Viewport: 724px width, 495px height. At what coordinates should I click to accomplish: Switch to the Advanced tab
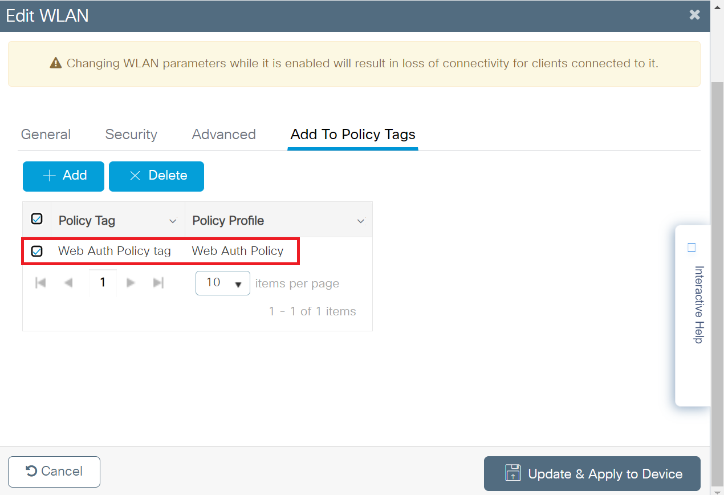coord(223,135)
